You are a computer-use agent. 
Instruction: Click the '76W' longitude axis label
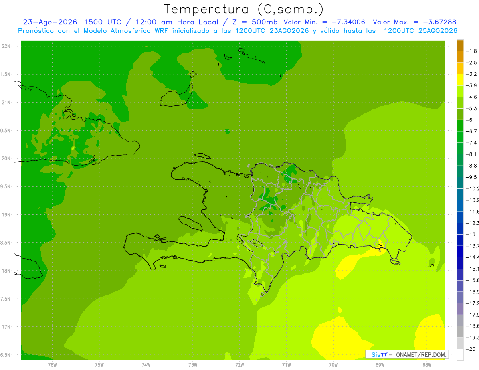[52, 365]
